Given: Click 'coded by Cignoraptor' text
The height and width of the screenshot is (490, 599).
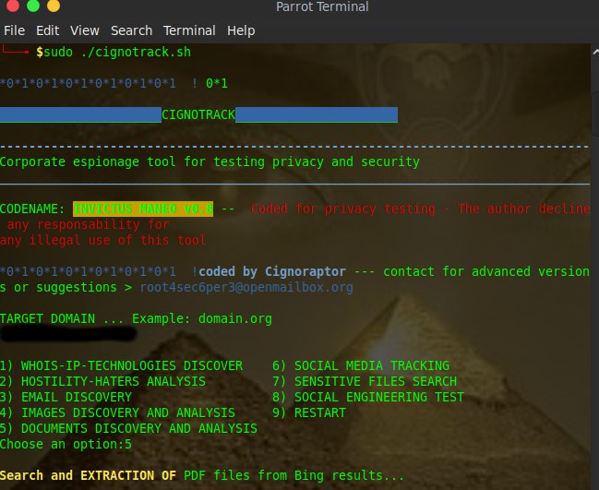Looking at the screenshot, I should pos(272,271).
